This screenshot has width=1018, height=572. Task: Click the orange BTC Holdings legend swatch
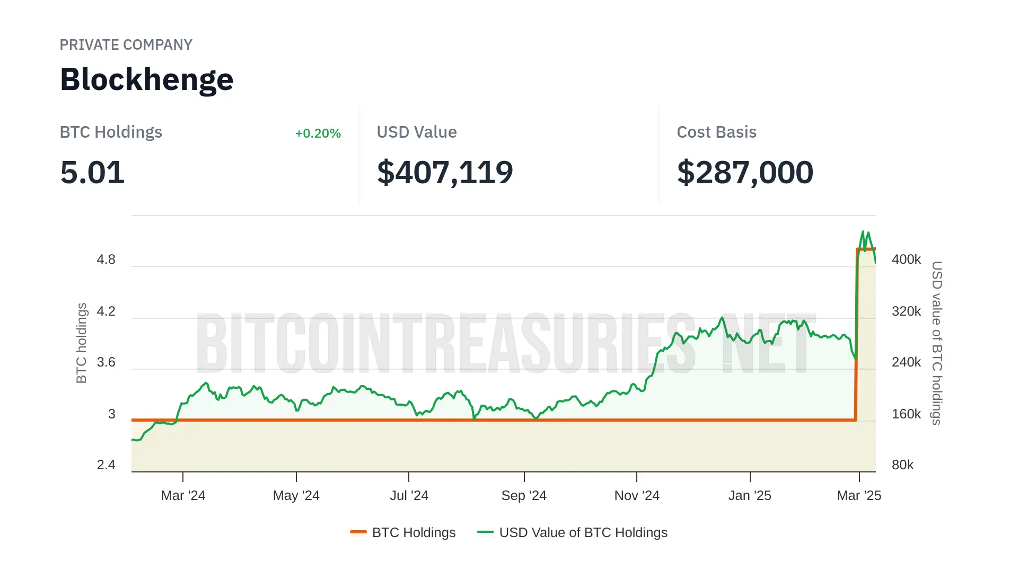[358, 532]
